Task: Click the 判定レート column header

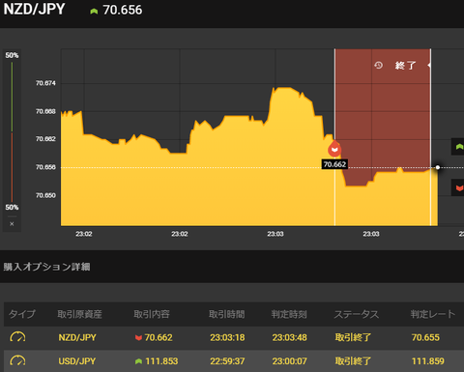Action: pyautogui.click(x=433, y=314)
